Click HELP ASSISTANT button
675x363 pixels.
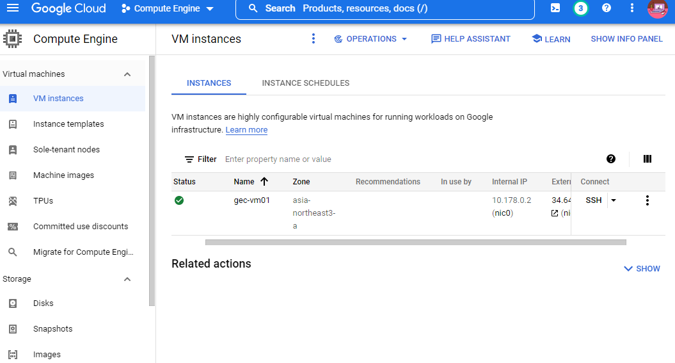470,39
